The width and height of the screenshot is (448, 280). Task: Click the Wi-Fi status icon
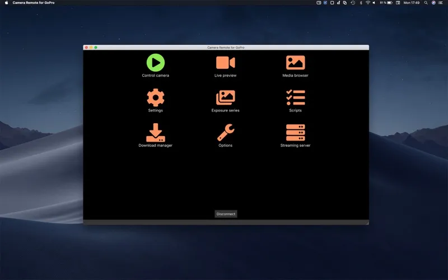click(x=368, y=3)
